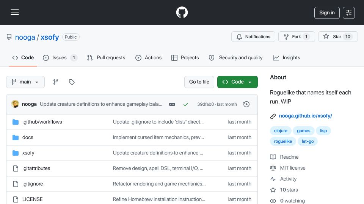
Task: View tags via the tag icon
Action: [72, 82]
